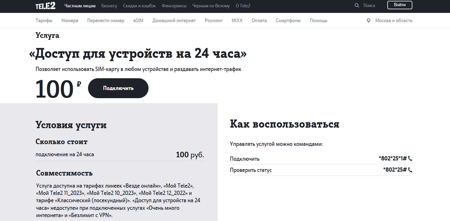Click the Как воспользоваться heading

pos(285,124)
